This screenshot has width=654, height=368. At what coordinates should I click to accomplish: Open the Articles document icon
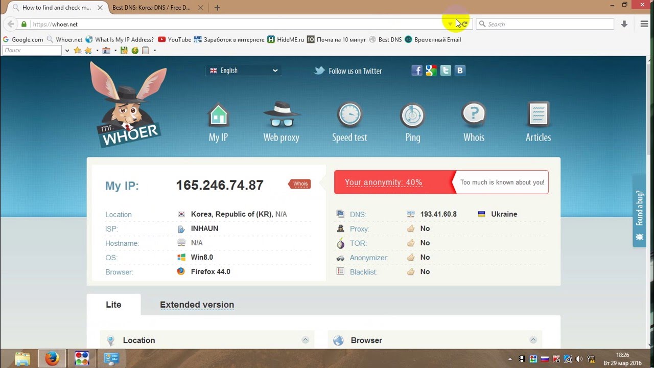pyautogui.click(x=538, y=114)
